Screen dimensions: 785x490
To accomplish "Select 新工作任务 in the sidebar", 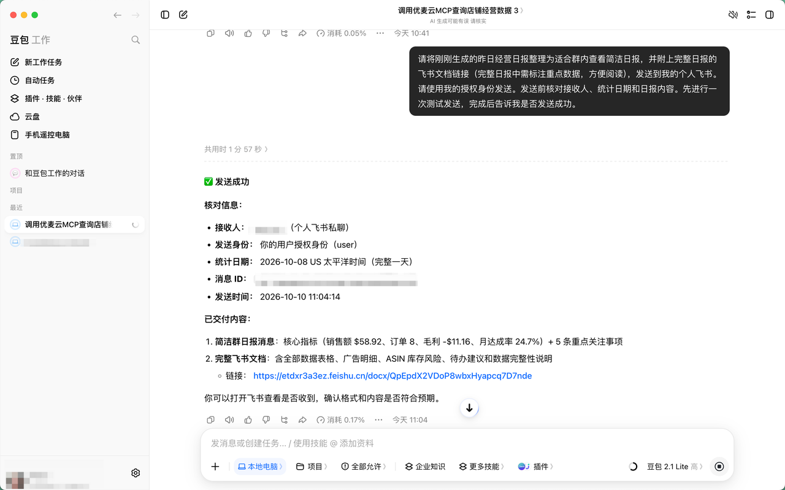I will tap(74, 62).
